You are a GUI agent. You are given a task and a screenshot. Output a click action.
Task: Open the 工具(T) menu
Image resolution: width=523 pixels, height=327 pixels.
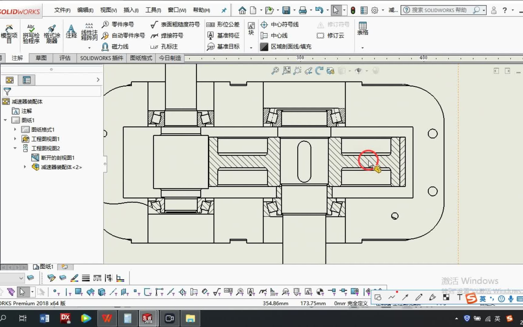(153, 10)
